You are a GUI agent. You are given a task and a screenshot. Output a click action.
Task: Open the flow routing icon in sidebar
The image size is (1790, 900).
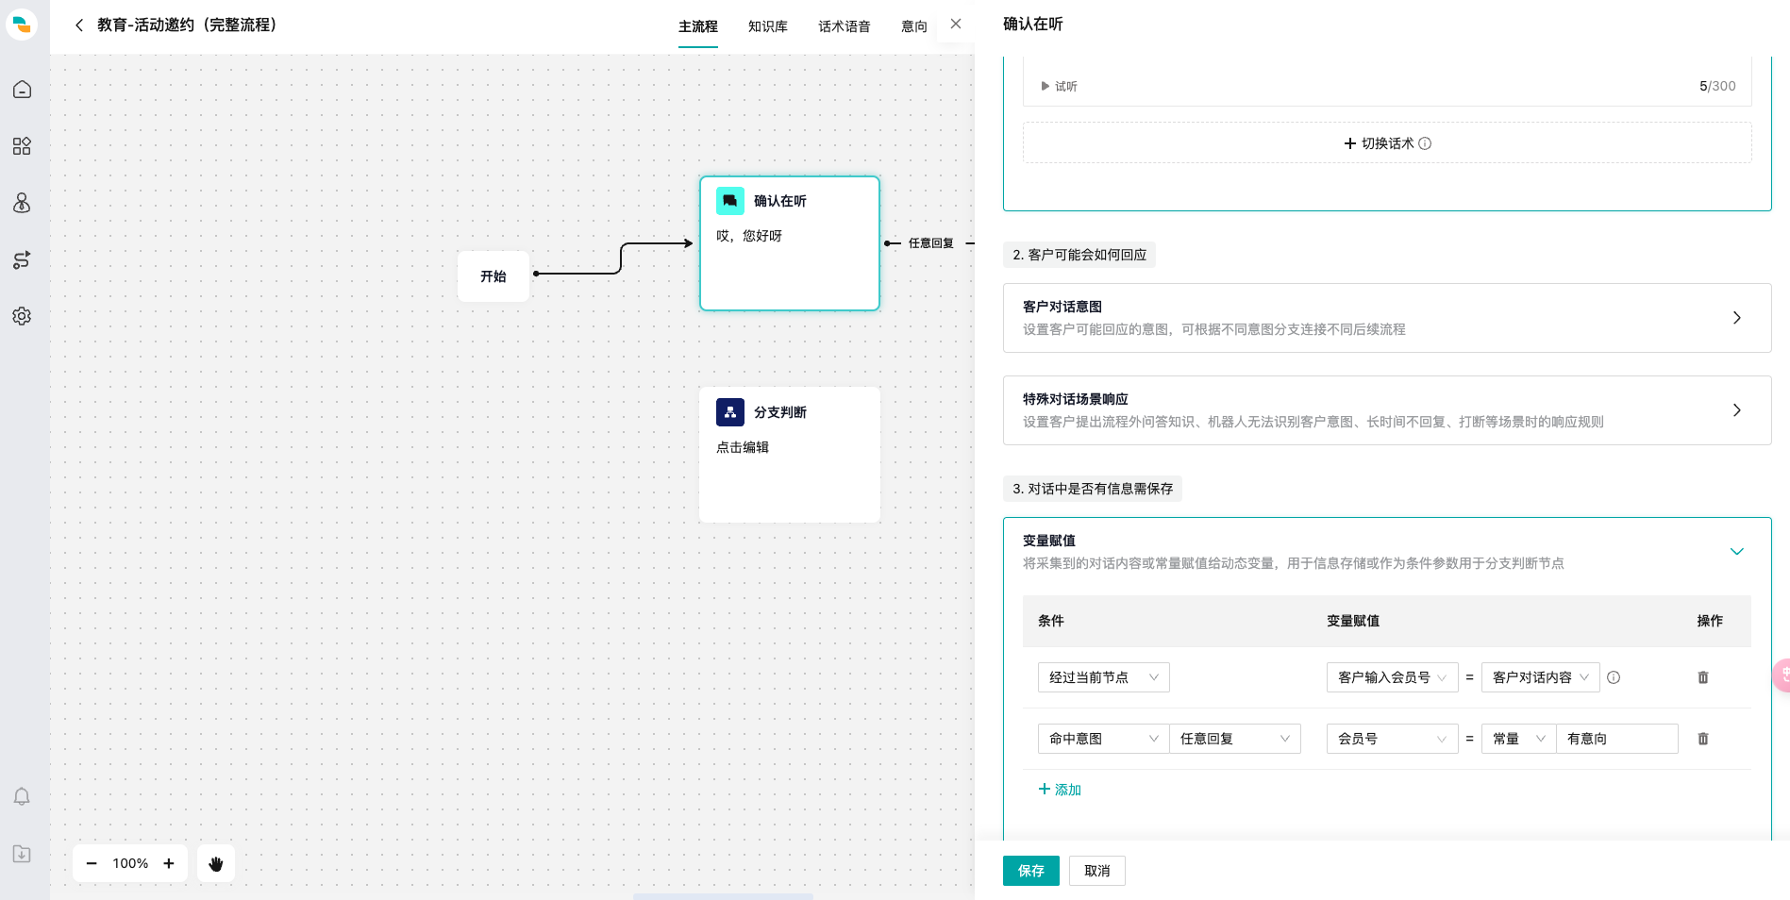[x=22, y=259]
